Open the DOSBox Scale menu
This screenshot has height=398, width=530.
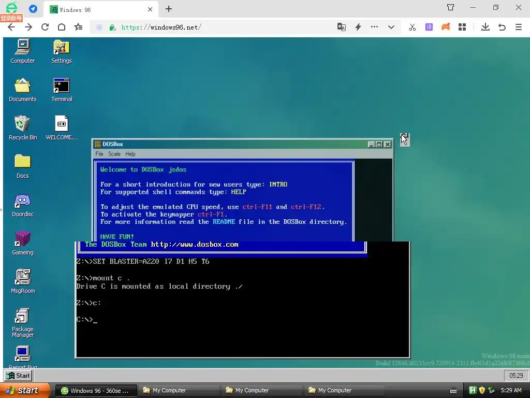point(114,154)
